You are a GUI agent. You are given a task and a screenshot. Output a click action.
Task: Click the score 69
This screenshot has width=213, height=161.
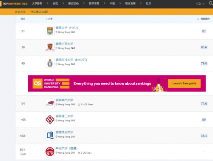point(204,120)
